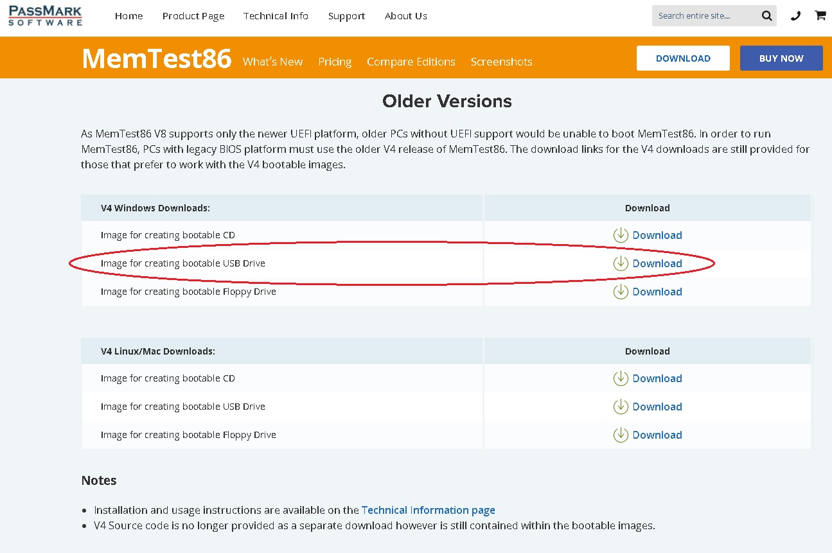Open the Technical Info menu
The height and width of the screenshot is (553, 832).
[x=276, y=16]
